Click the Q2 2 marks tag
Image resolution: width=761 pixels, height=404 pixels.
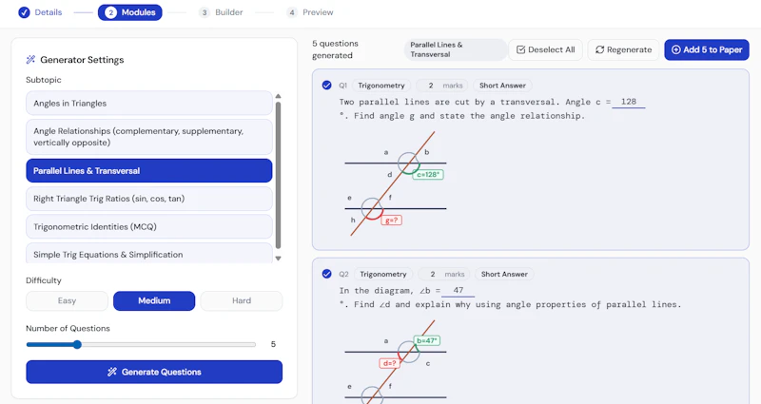pos(444,274)
